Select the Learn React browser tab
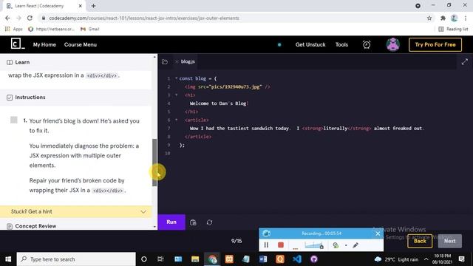This screenshot has height=266, width=473. [x=44, y=6]
